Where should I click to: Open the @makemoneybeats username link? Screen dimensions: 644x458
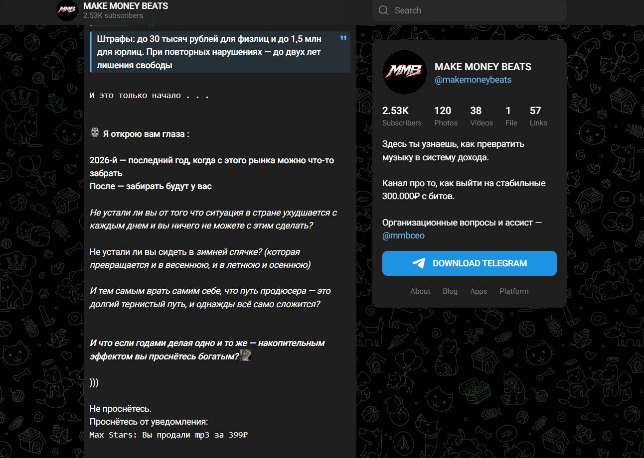coord(473,80)
